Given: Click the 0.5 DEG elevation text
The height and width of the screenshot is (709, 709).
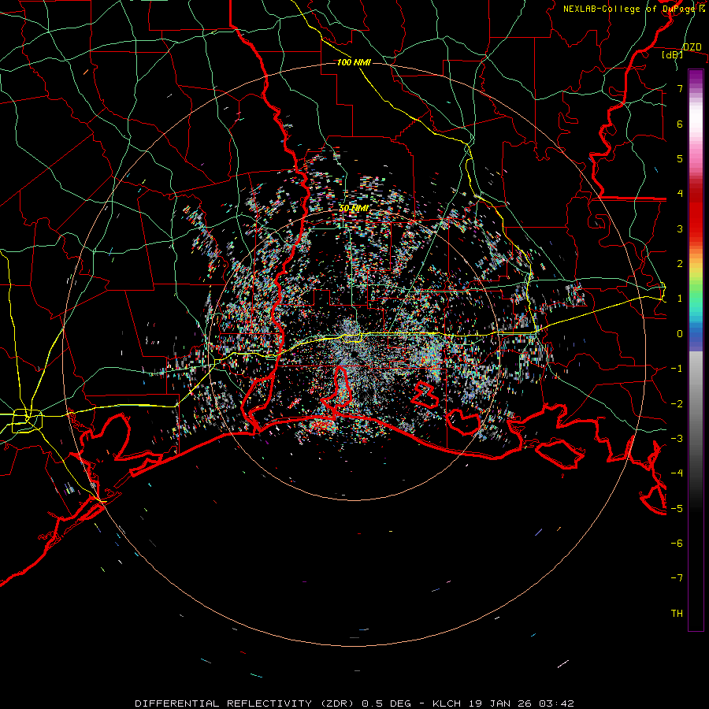Looking at the screenshot, I should [387, 703].
